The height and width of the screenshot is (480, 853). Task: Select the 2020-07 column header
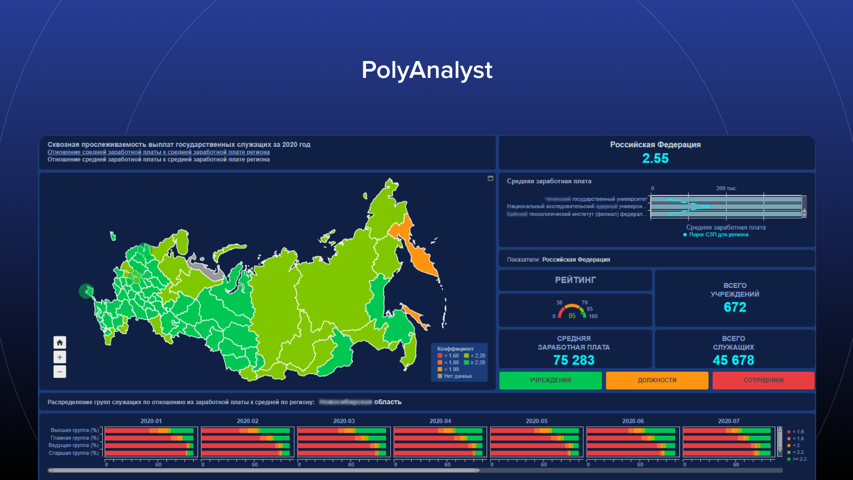[728, 421]
